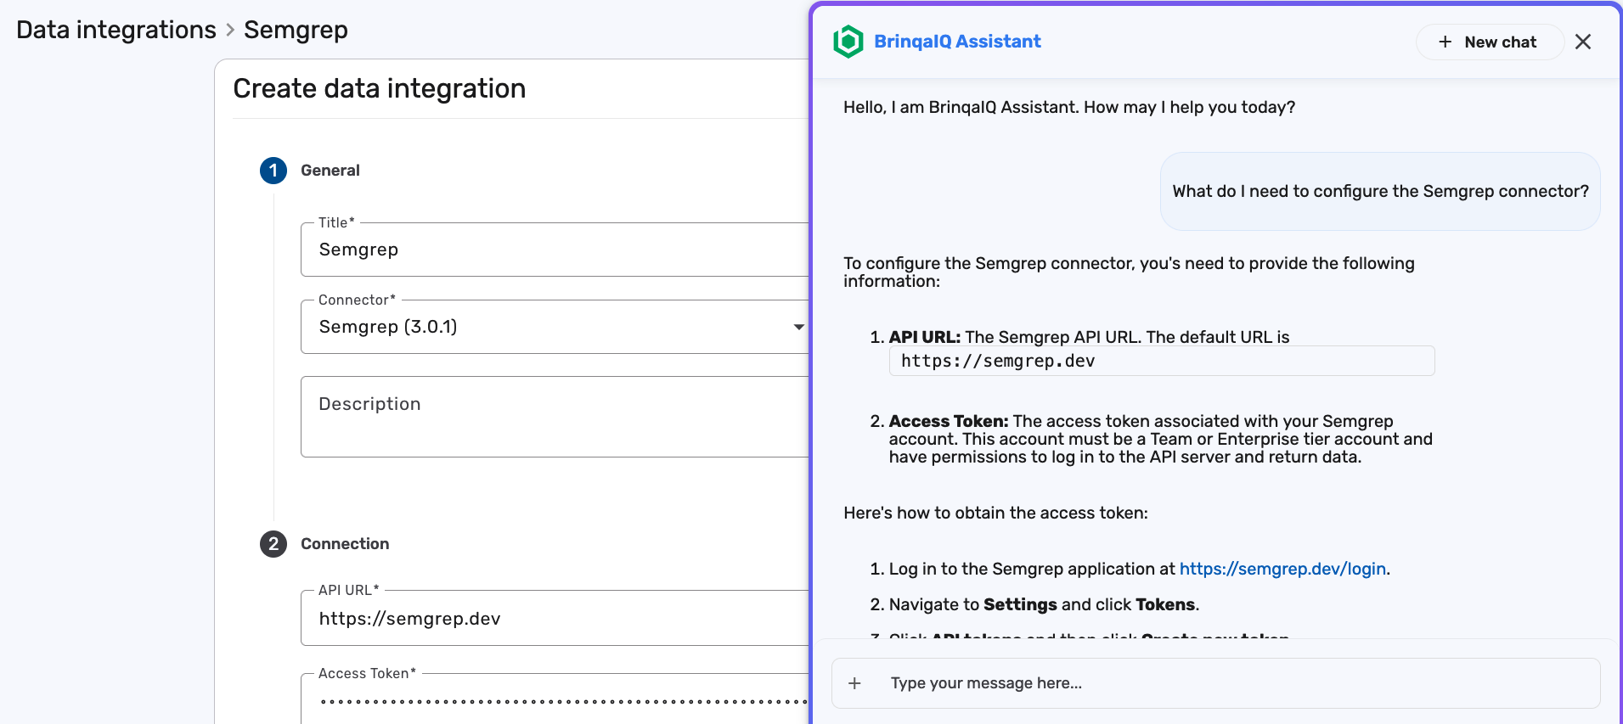Click the Connection step label

coord(345,544)
